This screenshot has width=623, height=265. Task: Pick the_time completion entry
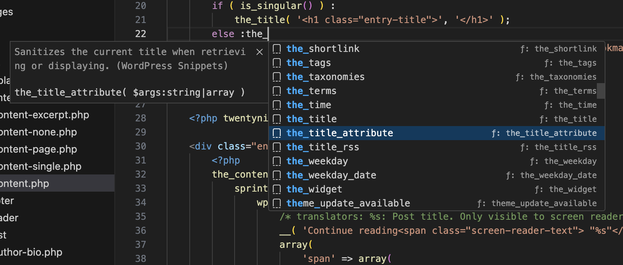[309, 105]
